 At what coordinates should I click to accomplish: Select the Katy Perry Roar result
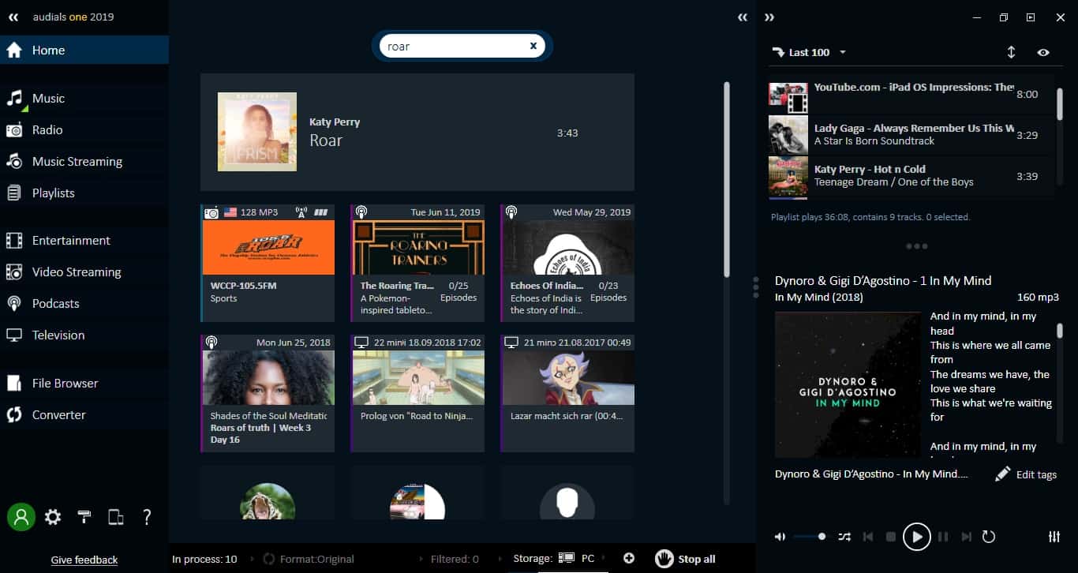pos(417,132)
